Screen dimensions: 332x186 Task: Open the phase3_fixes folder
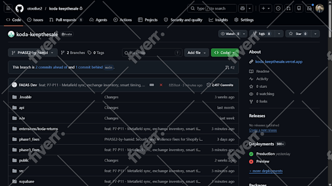[x=29, y=150]
